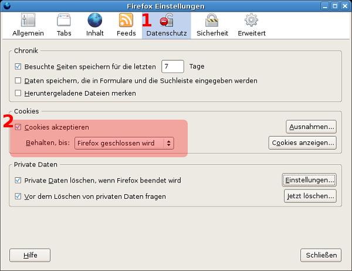Open the Allgemein settings icon
This screenshot has height=271, width=352.
[28, 20]
